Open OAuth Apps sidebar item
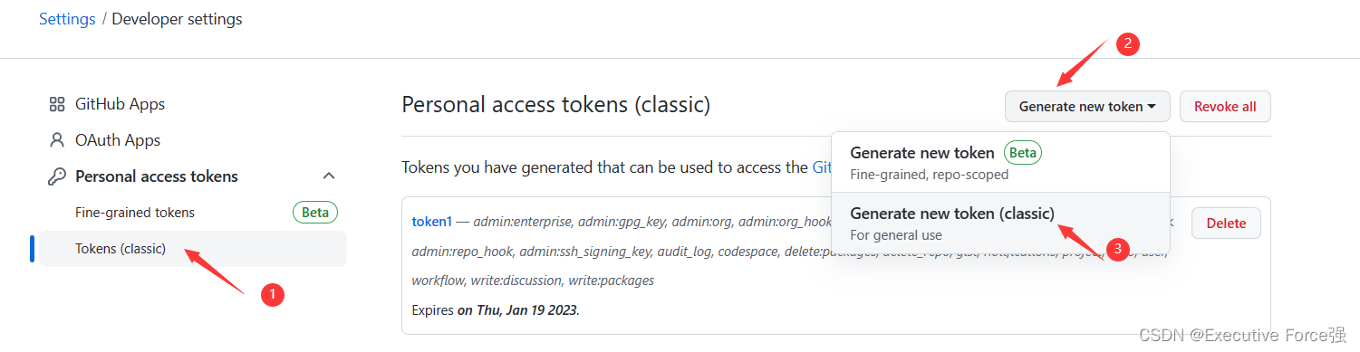 118,140
